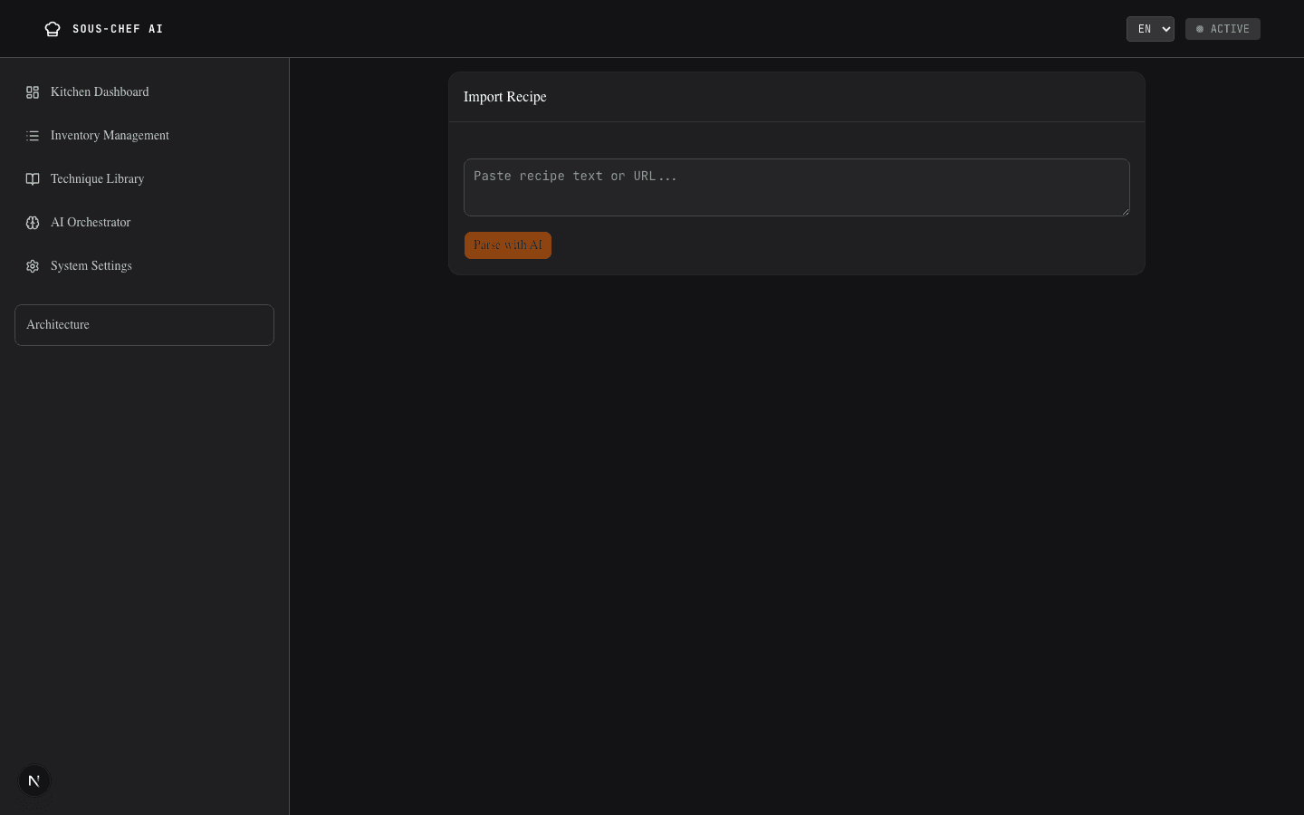Click the SOUS-CHEF AI title text

click(118, 29)
